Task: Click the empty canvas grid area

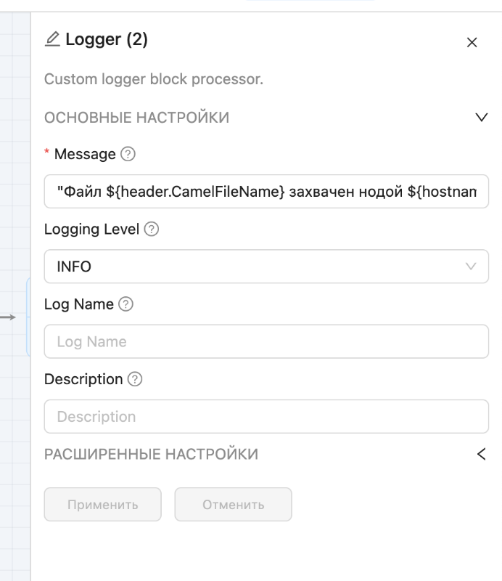Action: click(x=15, y=182)
